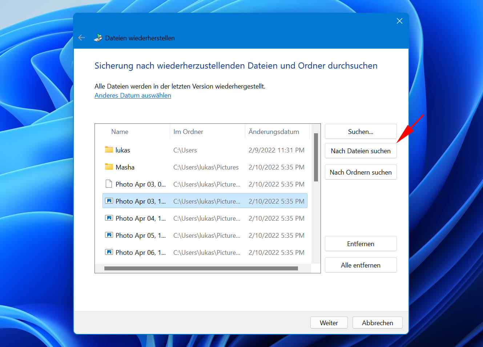Click Nach Dateien suchen button

click(361, 151)
